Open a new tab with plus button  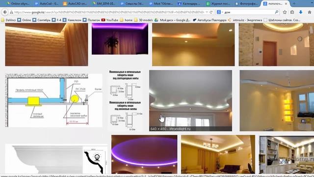tap(294, 3)
